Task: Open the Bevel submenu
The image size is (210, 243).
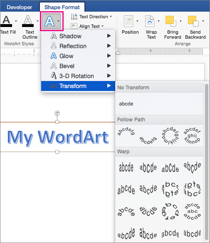Action: [78, 66]
